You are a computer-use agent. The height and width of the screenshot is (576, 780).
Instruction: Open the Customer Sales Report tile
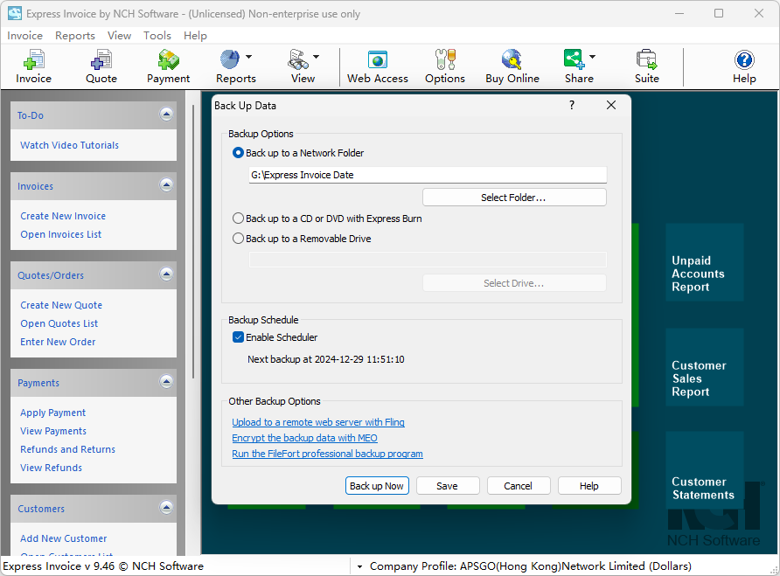tap(705, 367)
